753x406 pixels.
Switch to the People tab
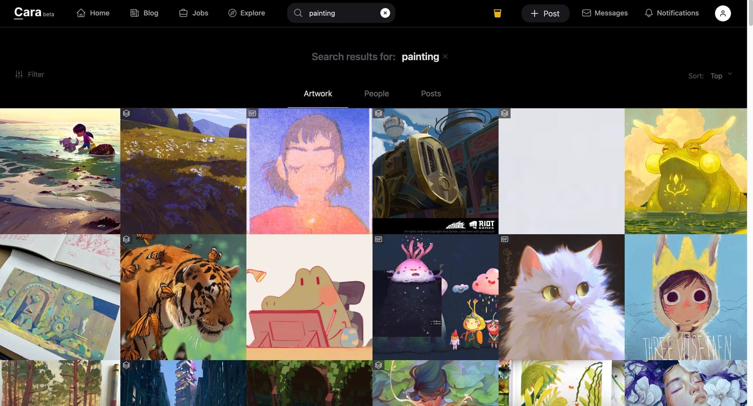376,94
